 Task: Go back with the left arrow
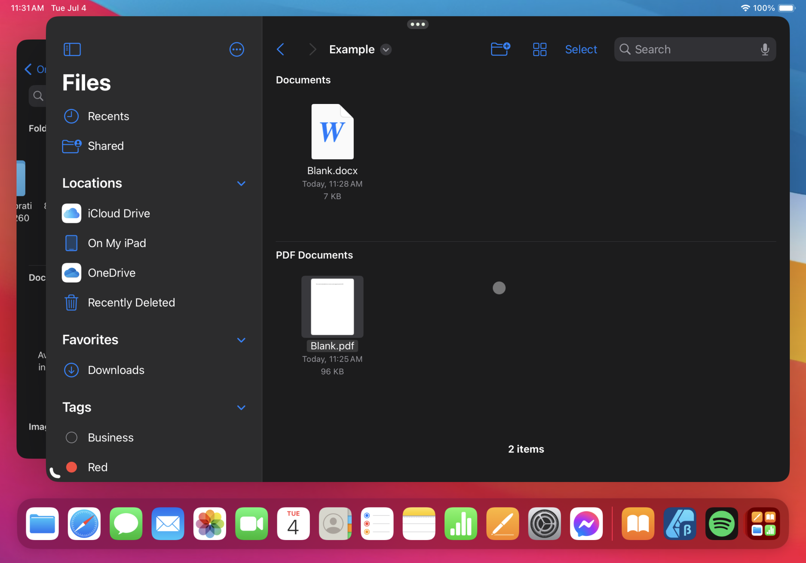pos(281,50)
